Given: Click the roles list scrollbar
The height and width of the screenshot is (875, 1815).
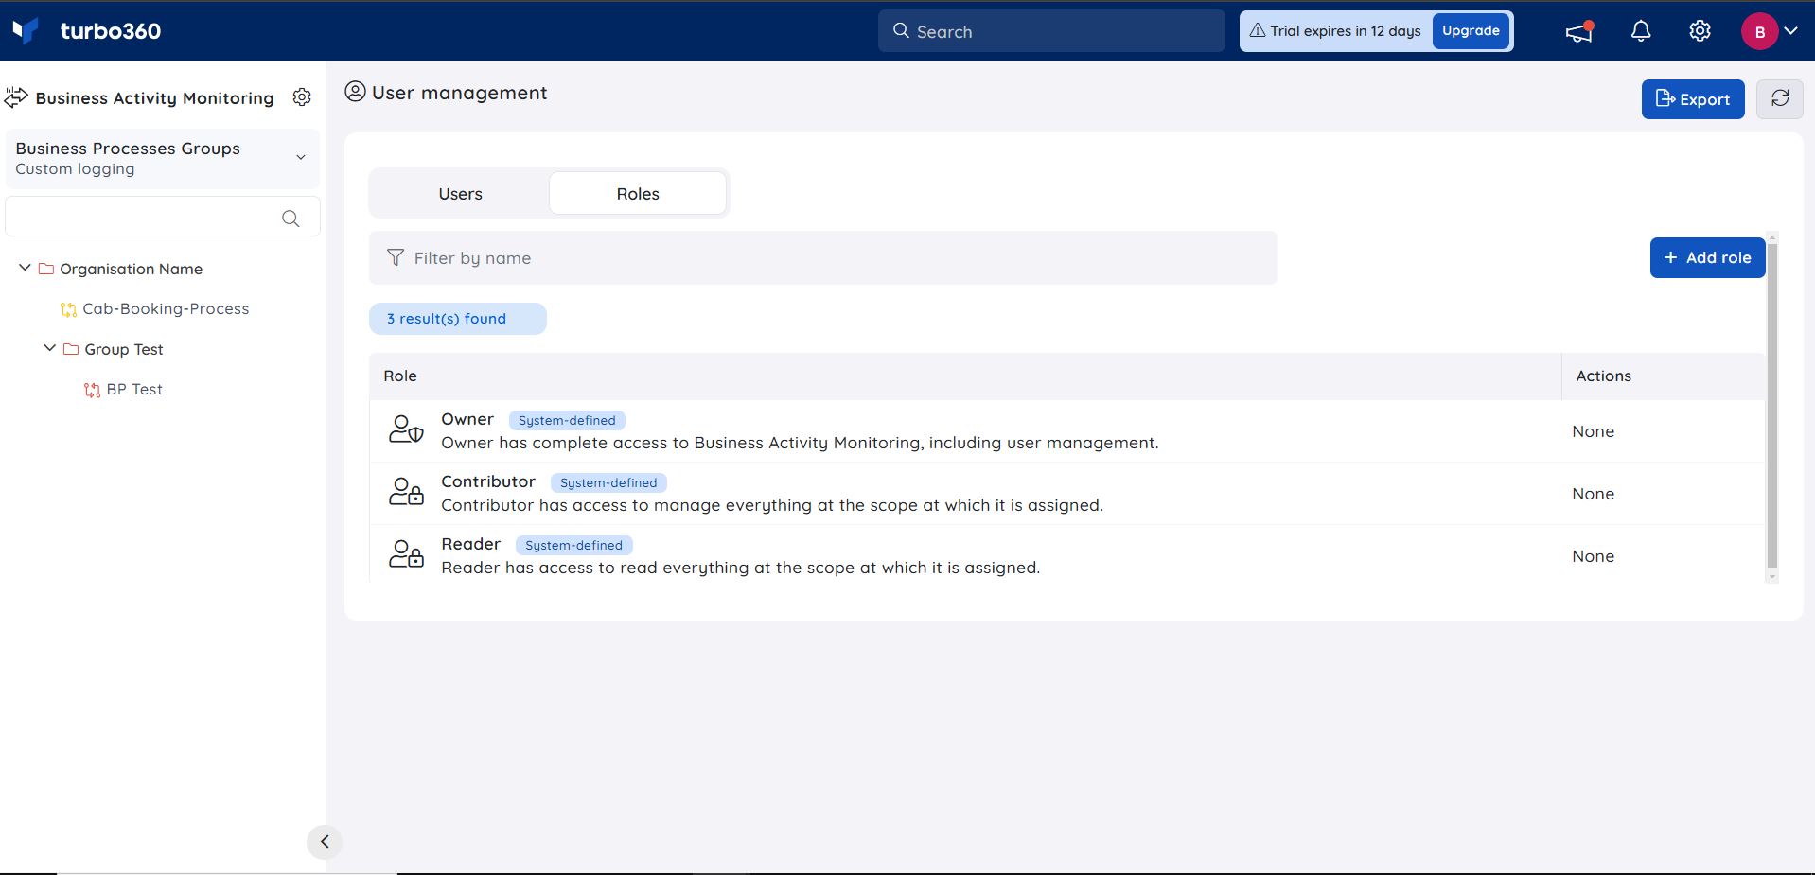Looking at the screenshot, I should (x=1772, y=404).
